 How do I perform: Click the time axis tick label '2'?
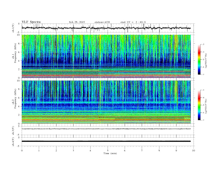pos(56,150)
